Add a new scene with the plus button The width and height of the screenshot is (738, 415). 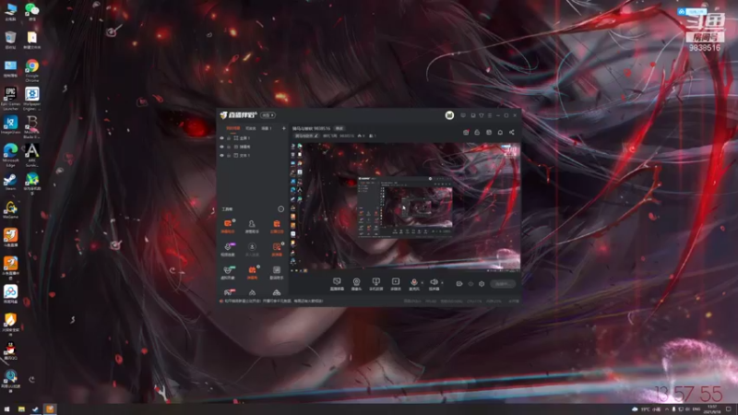coord(283,128)
